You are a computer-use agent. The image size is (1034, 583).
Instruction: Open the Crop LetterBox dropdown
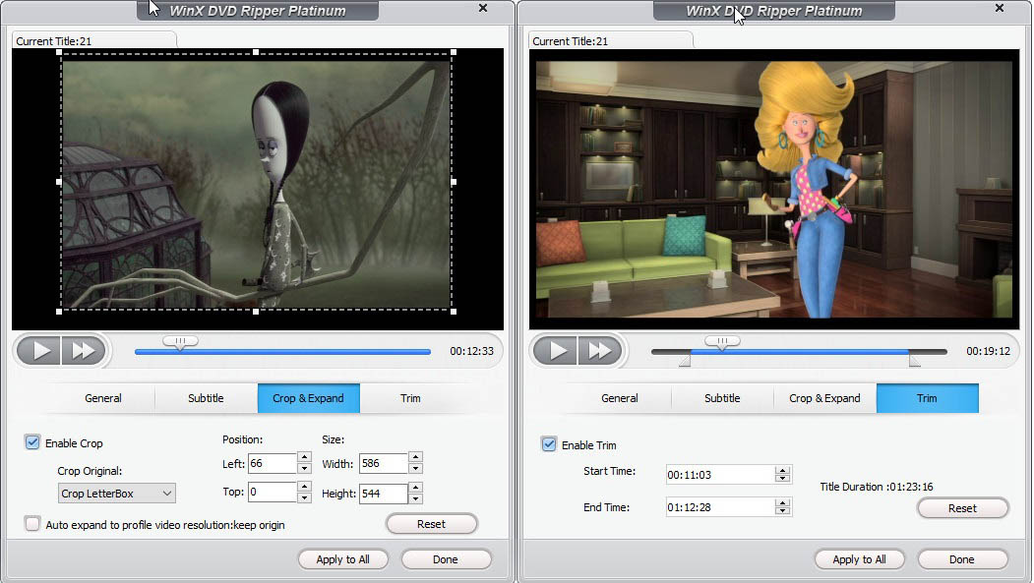[x=117, y=493]
